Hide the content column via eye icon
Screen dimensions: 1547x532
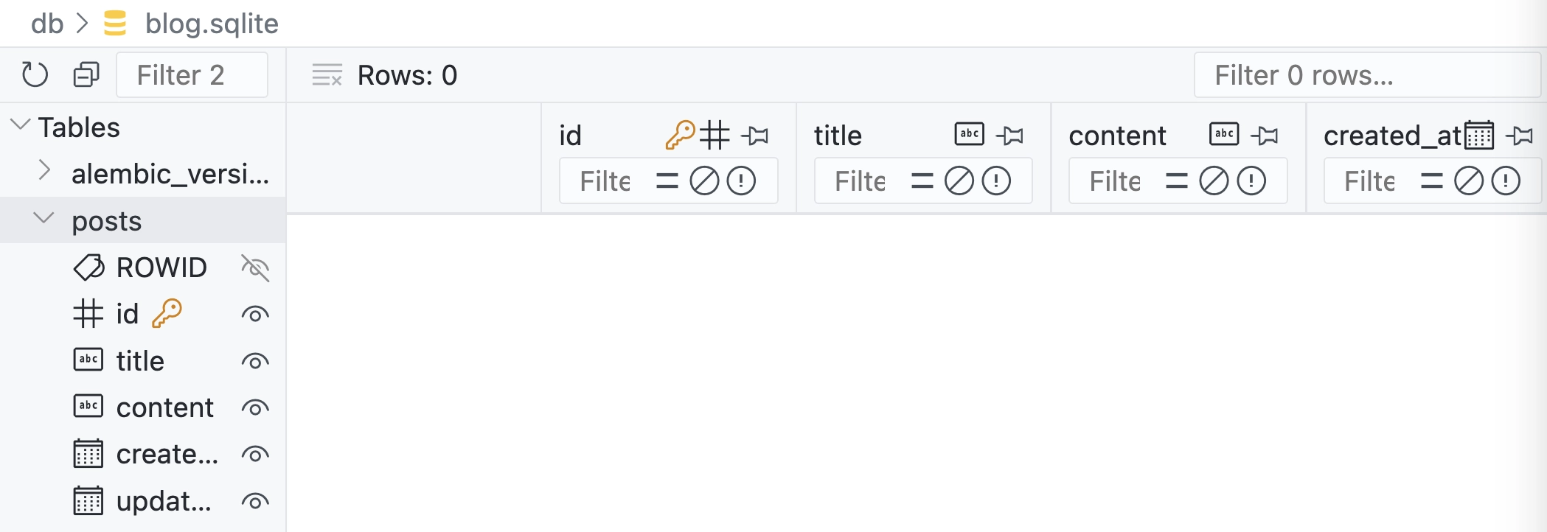pos(255,408)
